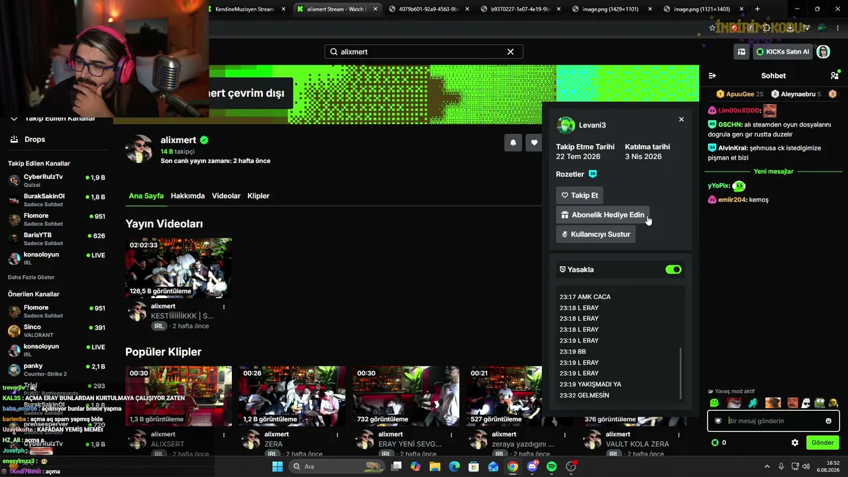Clear the alixmert search field
Viewport: 848px width, 477px height.
(510, 52)
